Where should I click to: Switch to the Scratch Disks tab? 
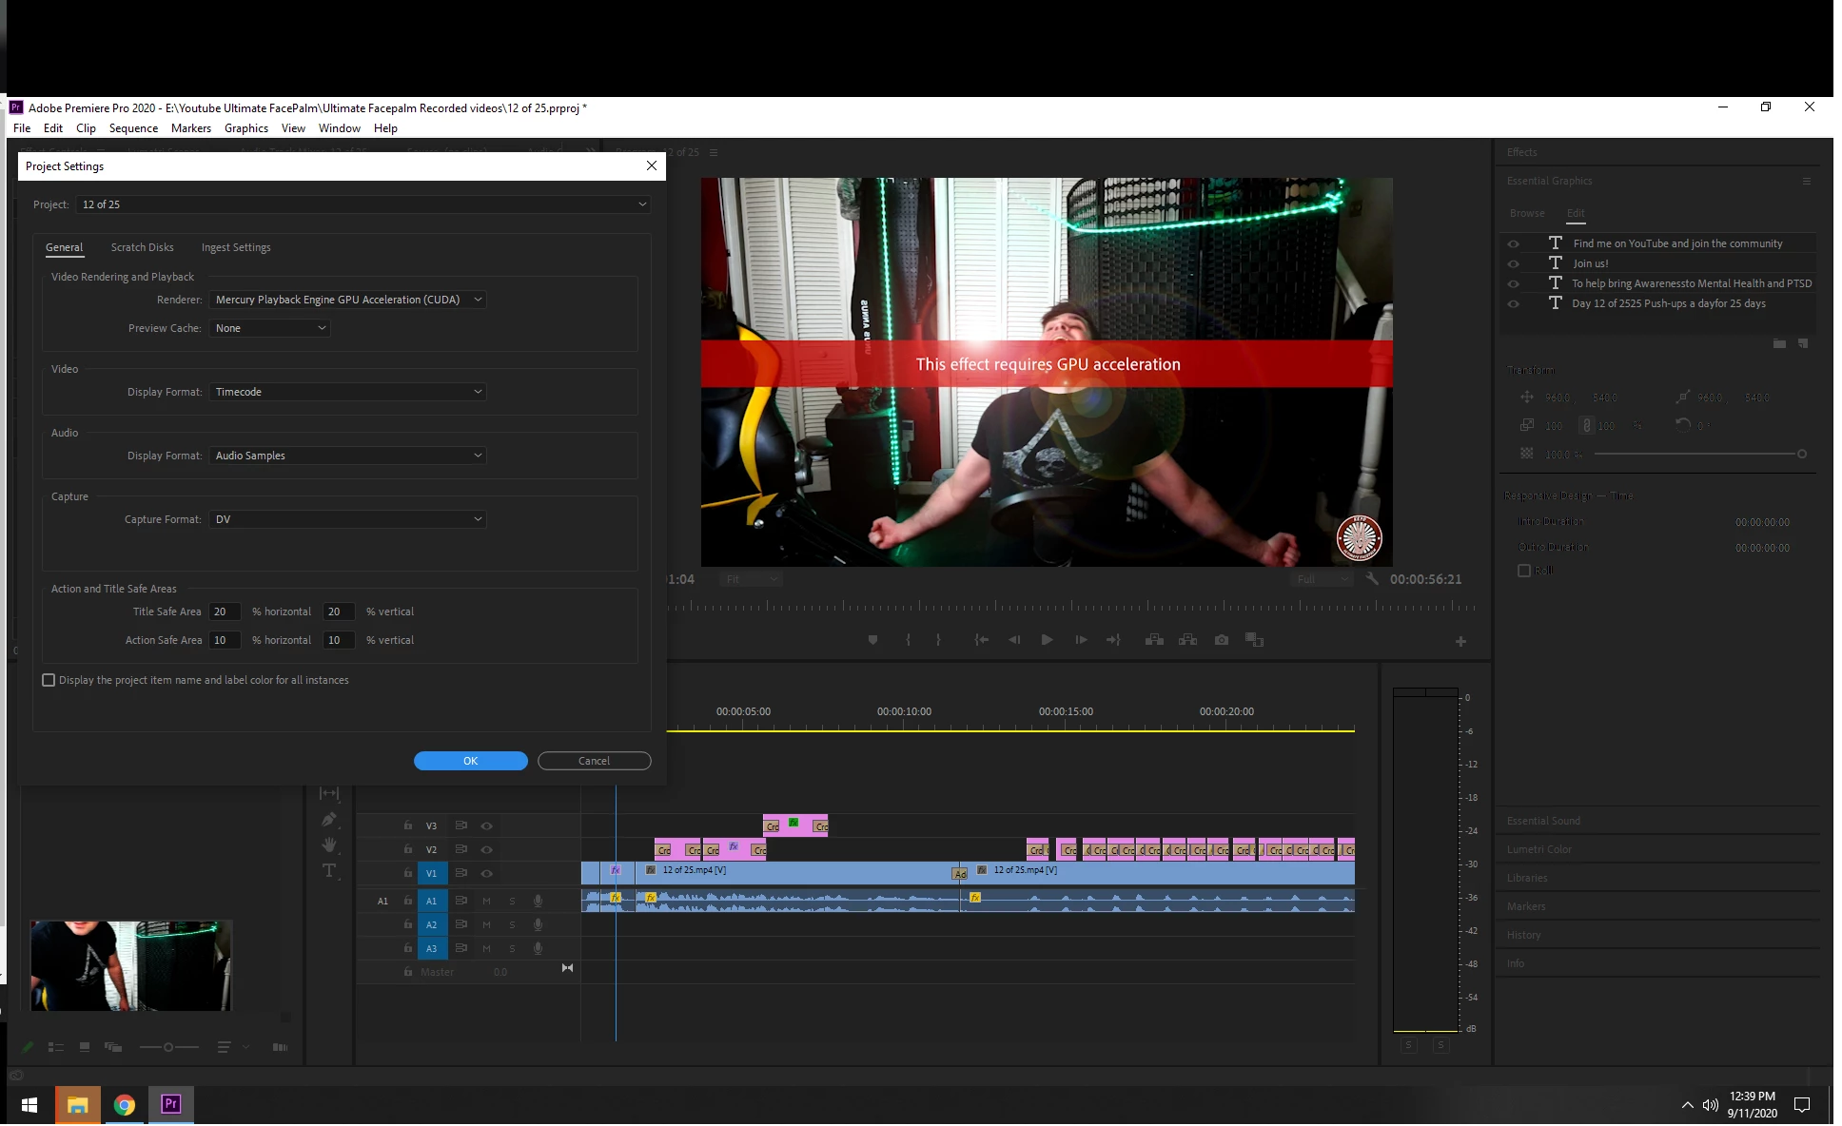142,247
